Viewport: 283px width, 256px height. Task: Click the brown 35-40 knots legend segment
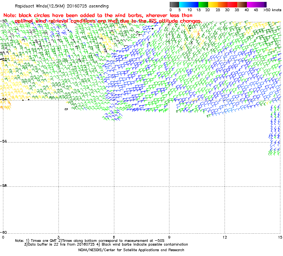point(242,4)
